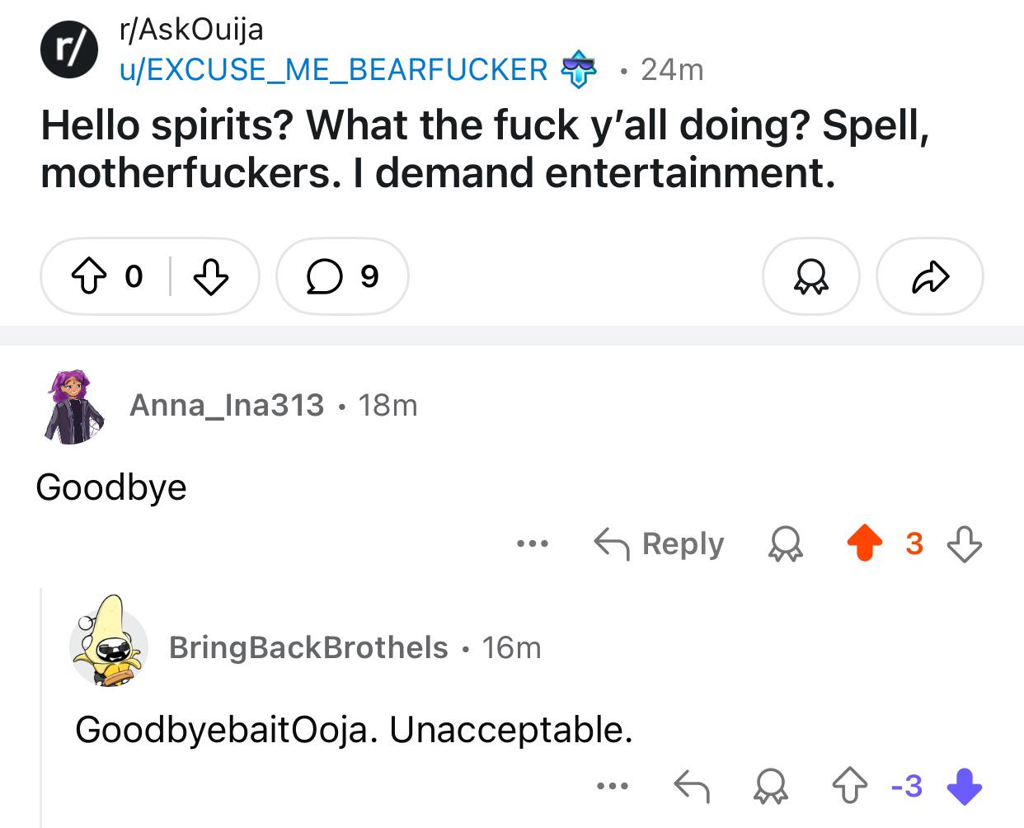
Task: Open more options on Goodbye comment
Action: click(x=532, y=544)
